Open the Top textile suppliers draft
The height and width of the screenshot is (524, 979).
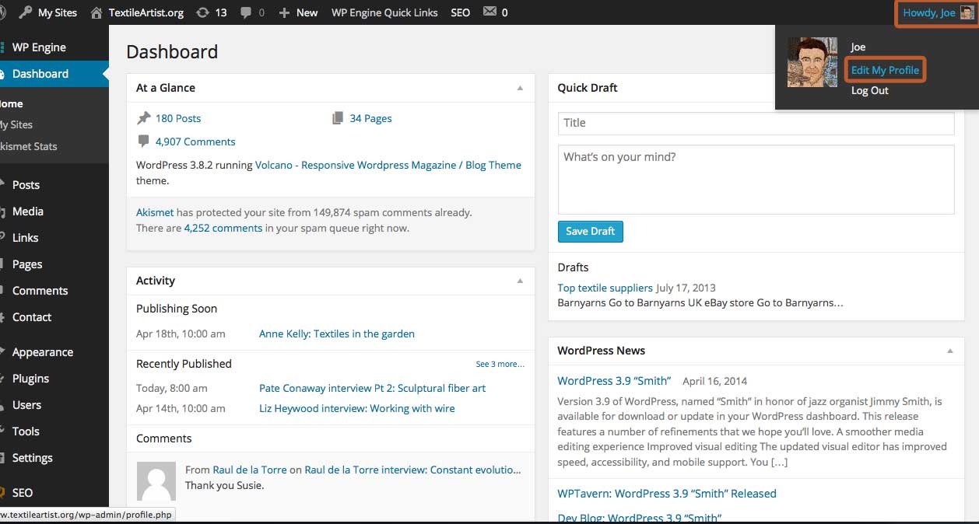pyautogui.click(x=605, y=288)
